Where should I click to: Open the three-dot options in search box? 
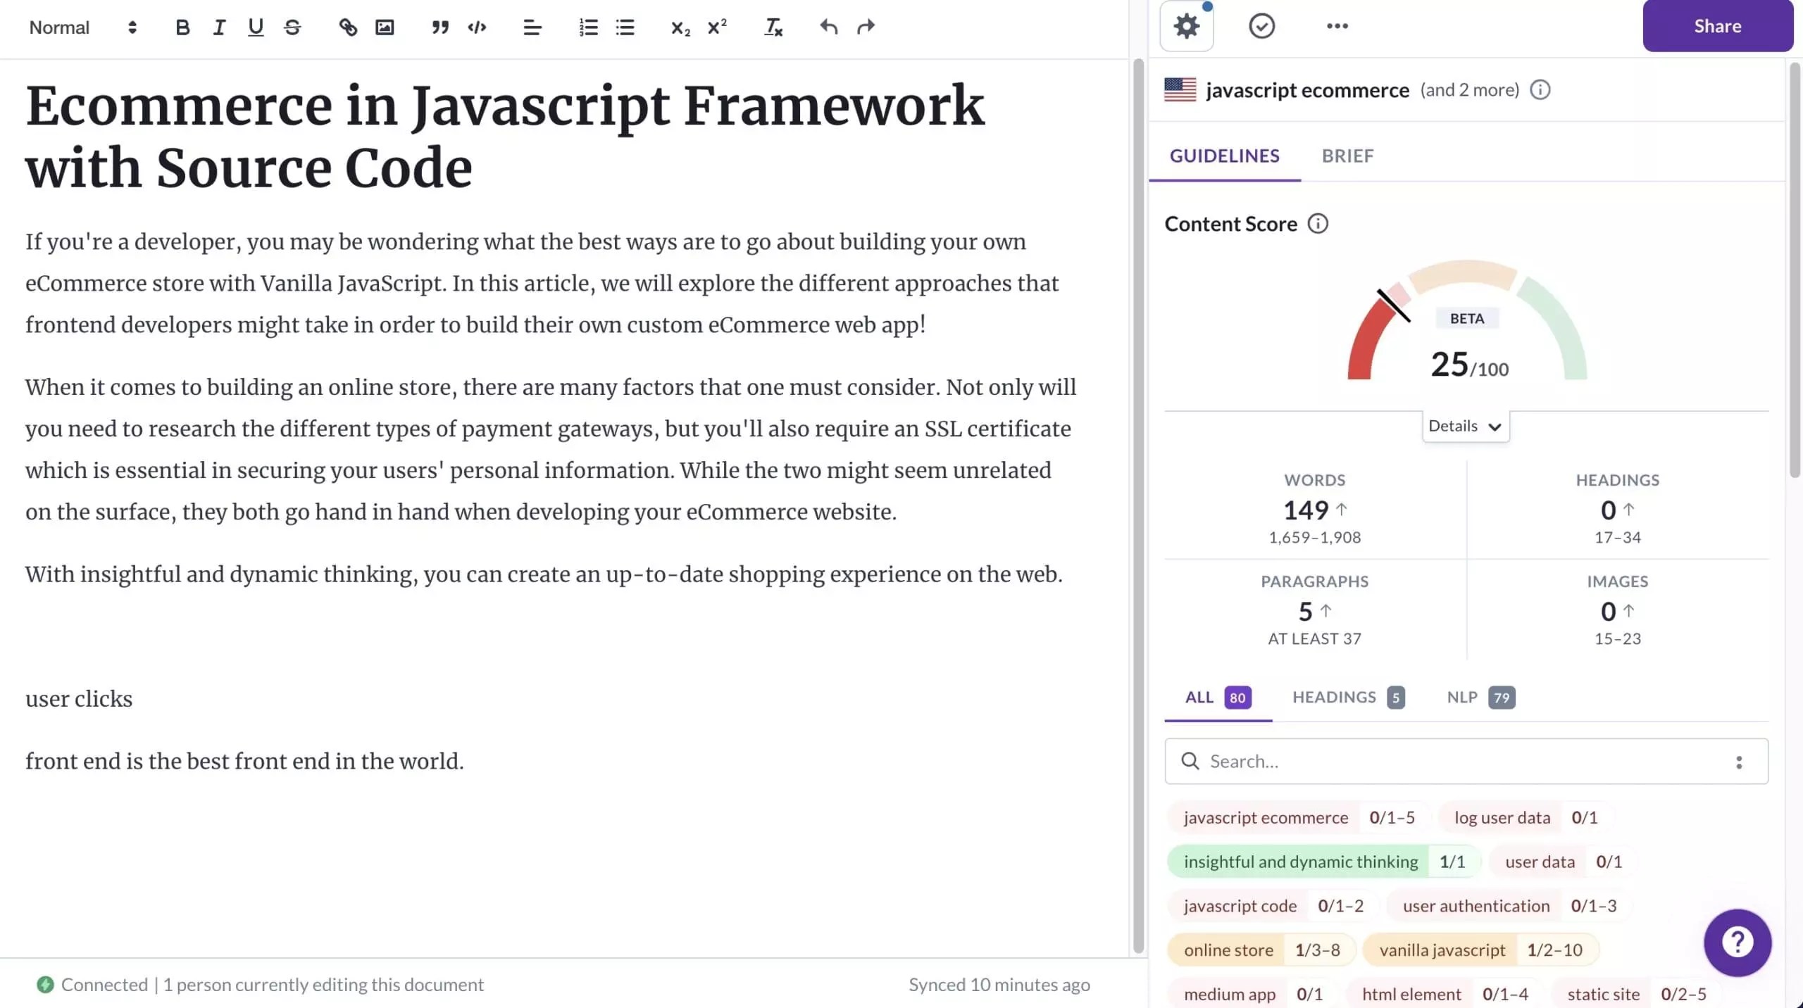tap(1739, 762)
